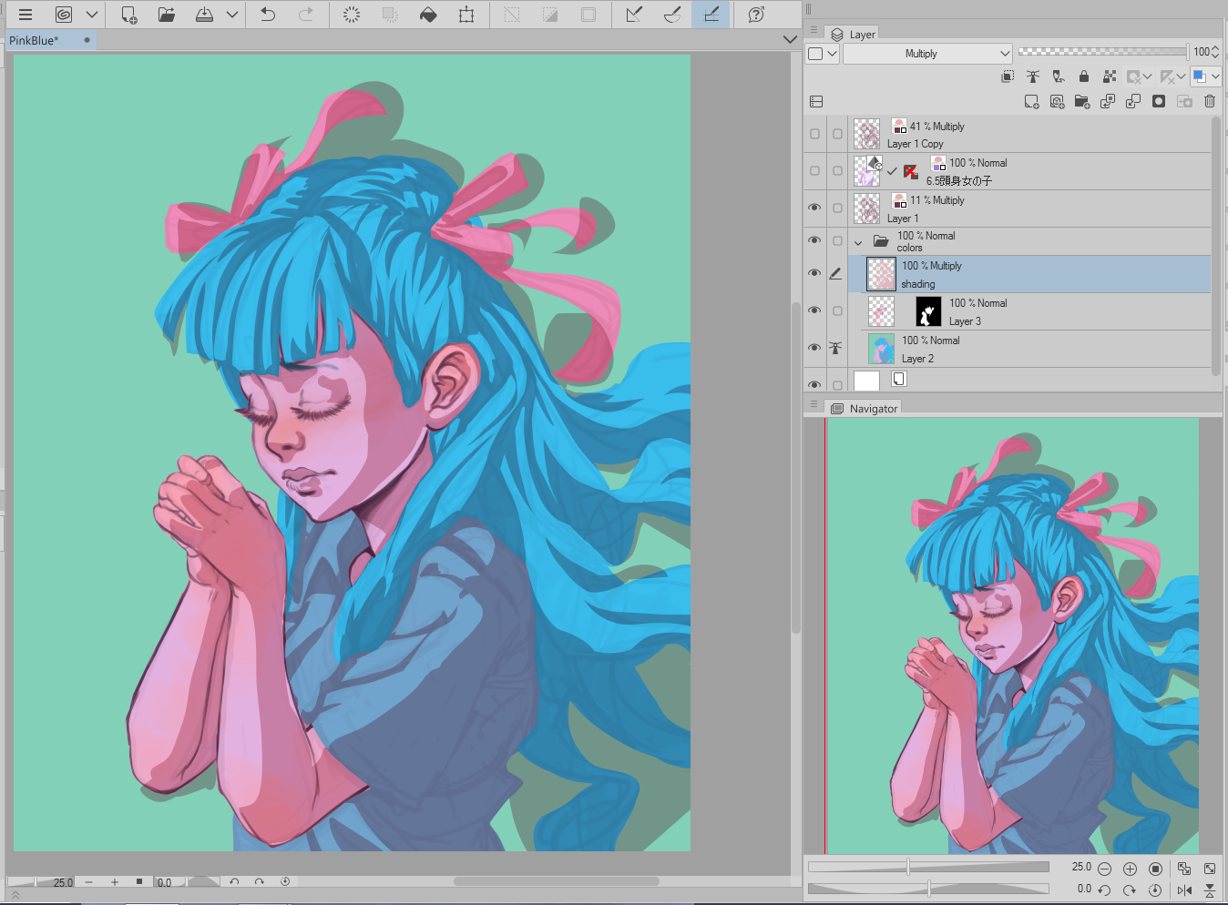The image size is (1228, 905).
Task: Create a new raster layer
Action: (1031, 102)
